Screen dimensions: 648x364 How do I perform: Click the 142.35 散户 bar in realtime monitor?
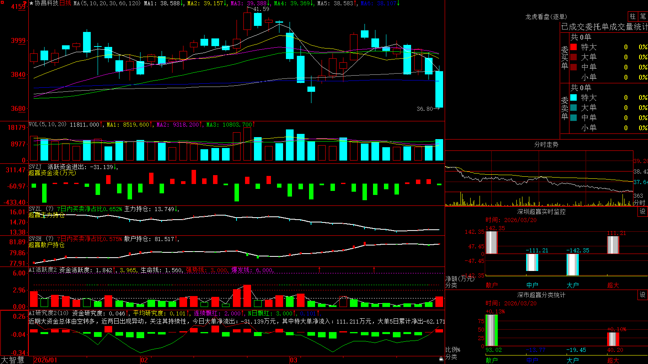pos(492,243)
